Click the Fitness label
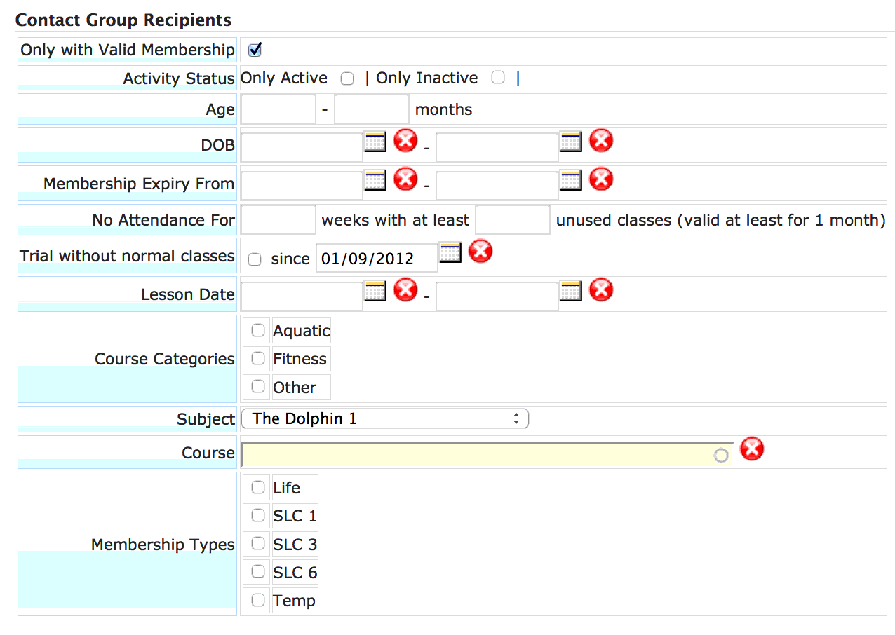The width and height of the screenshot is (895, 635). coord(300,359)
